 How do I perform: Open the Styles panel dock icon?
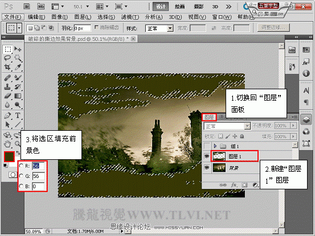[x=306, y=62]
